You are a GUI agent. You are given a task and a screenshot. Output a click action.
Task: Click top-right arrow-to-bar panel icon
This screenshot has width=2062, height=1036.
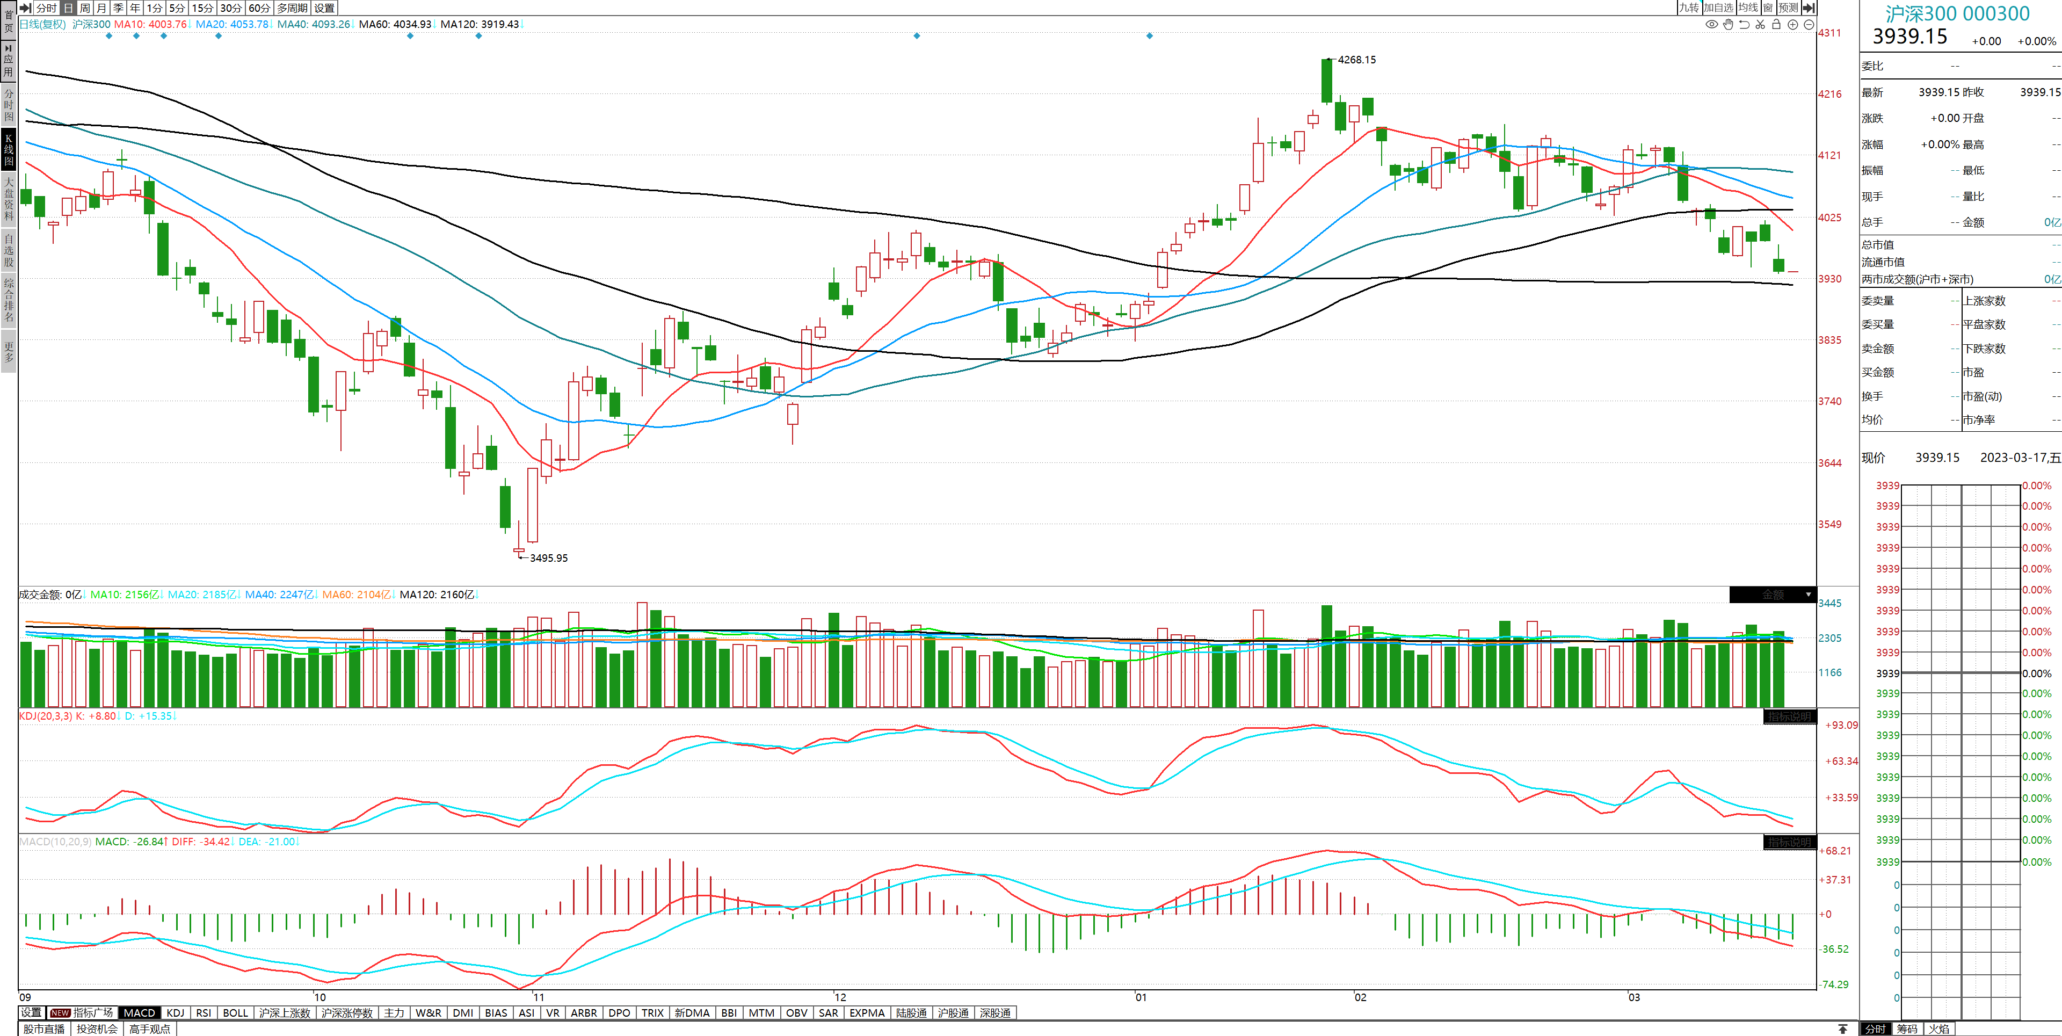point(1808,8)
